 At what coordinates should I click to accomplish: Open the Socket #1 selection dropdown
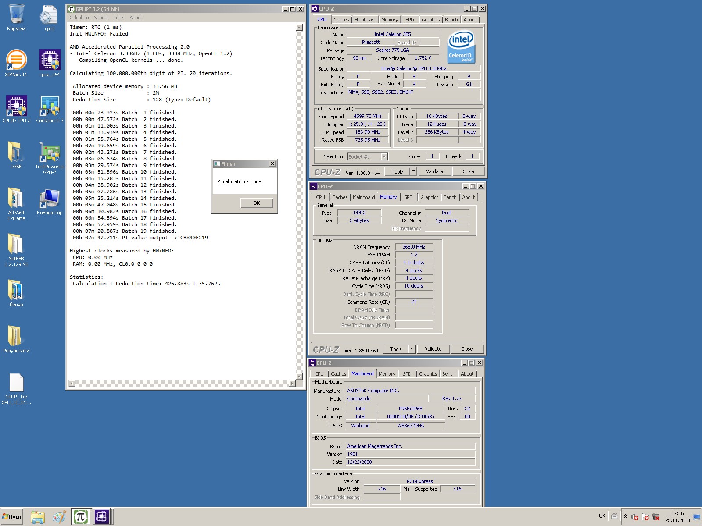coord(368,156)
